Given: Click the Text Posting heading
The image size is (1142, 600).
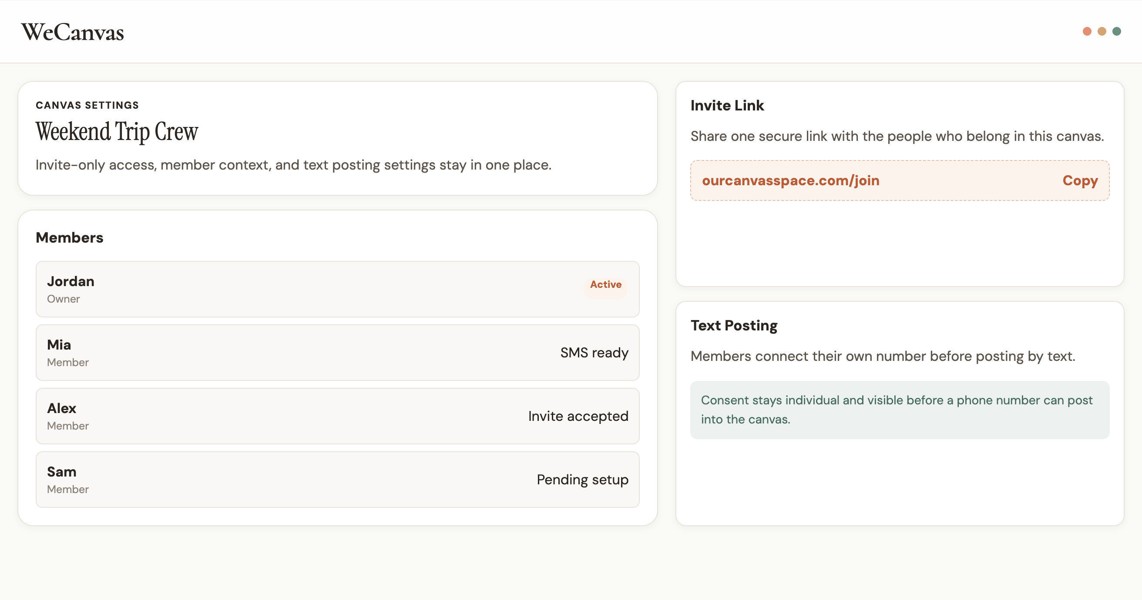Looking at the screenshot, I should point(734,326).
